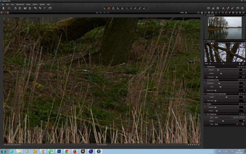
Task: Switch to the Metadata info tool tab
Action: click(236, 13)
